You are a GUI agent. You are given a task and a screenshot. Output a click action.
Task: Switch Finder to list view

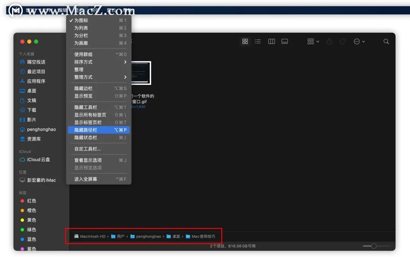(x=258, y=41)
